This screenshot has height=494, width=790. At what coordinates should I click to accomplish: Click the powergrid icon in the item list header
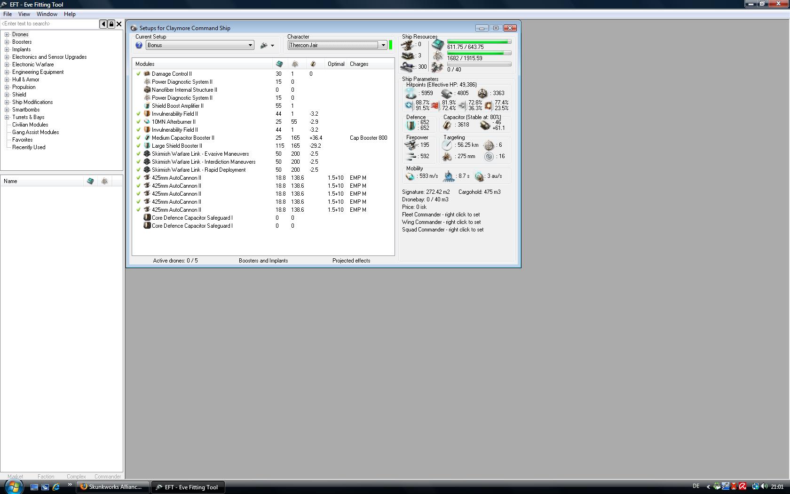click(105, 181)
